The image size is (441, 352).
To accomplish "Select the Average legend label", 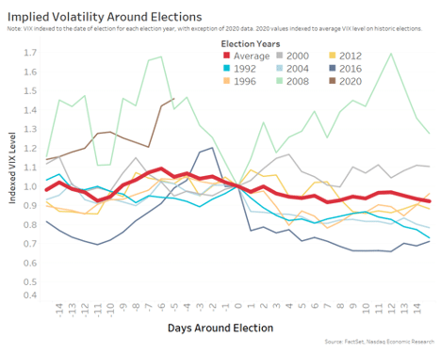I will 252,56.
